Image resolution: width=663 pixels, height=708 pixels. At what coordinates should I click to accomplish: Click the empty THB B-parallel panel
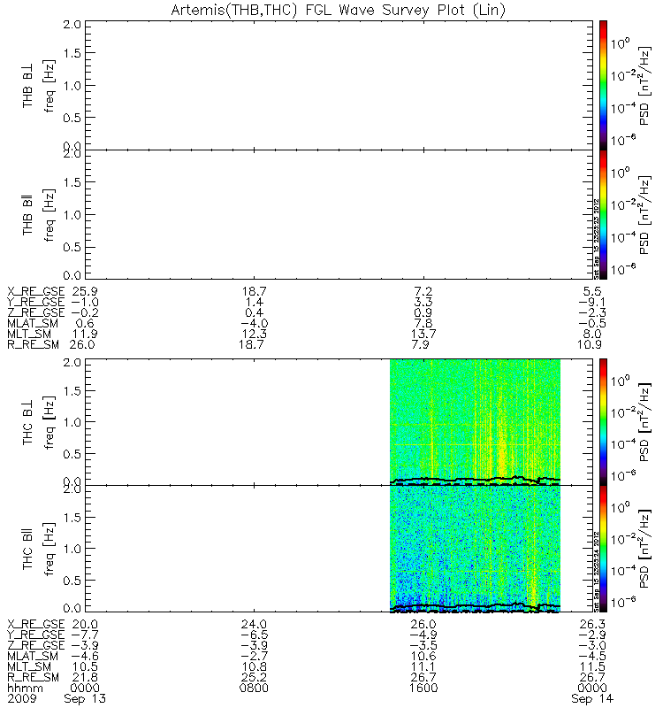tap(339, 214)
